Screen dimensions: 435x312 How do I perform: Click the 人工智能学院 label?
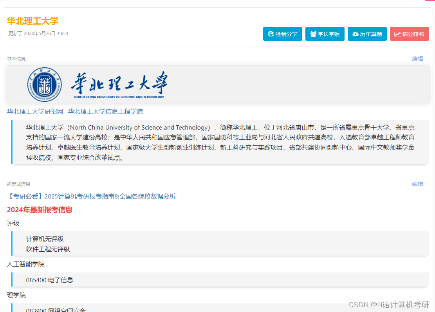[x=25, y=264]
